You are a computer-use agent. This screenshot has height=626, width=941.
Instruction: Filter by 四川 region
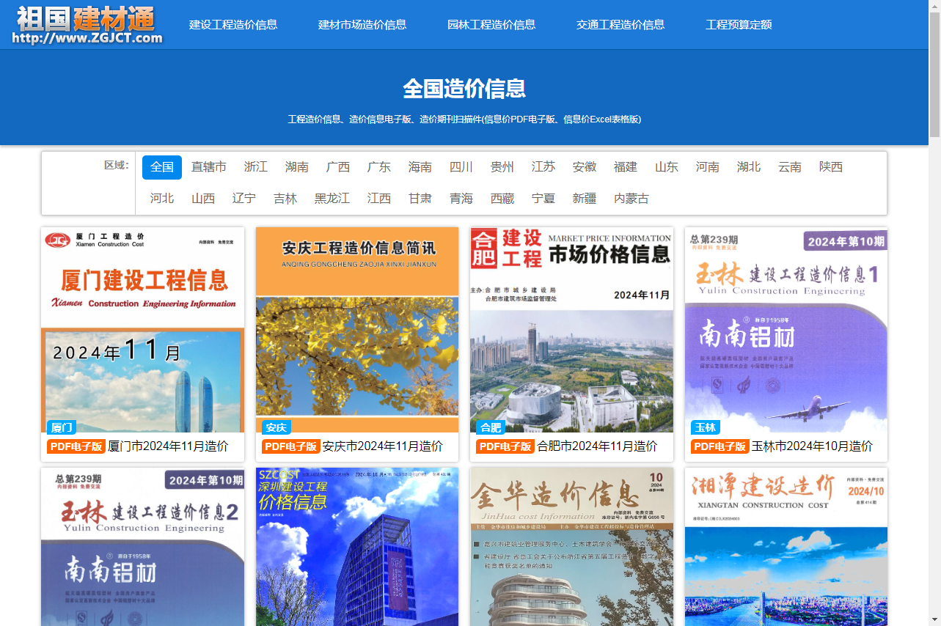pos(461,167)
